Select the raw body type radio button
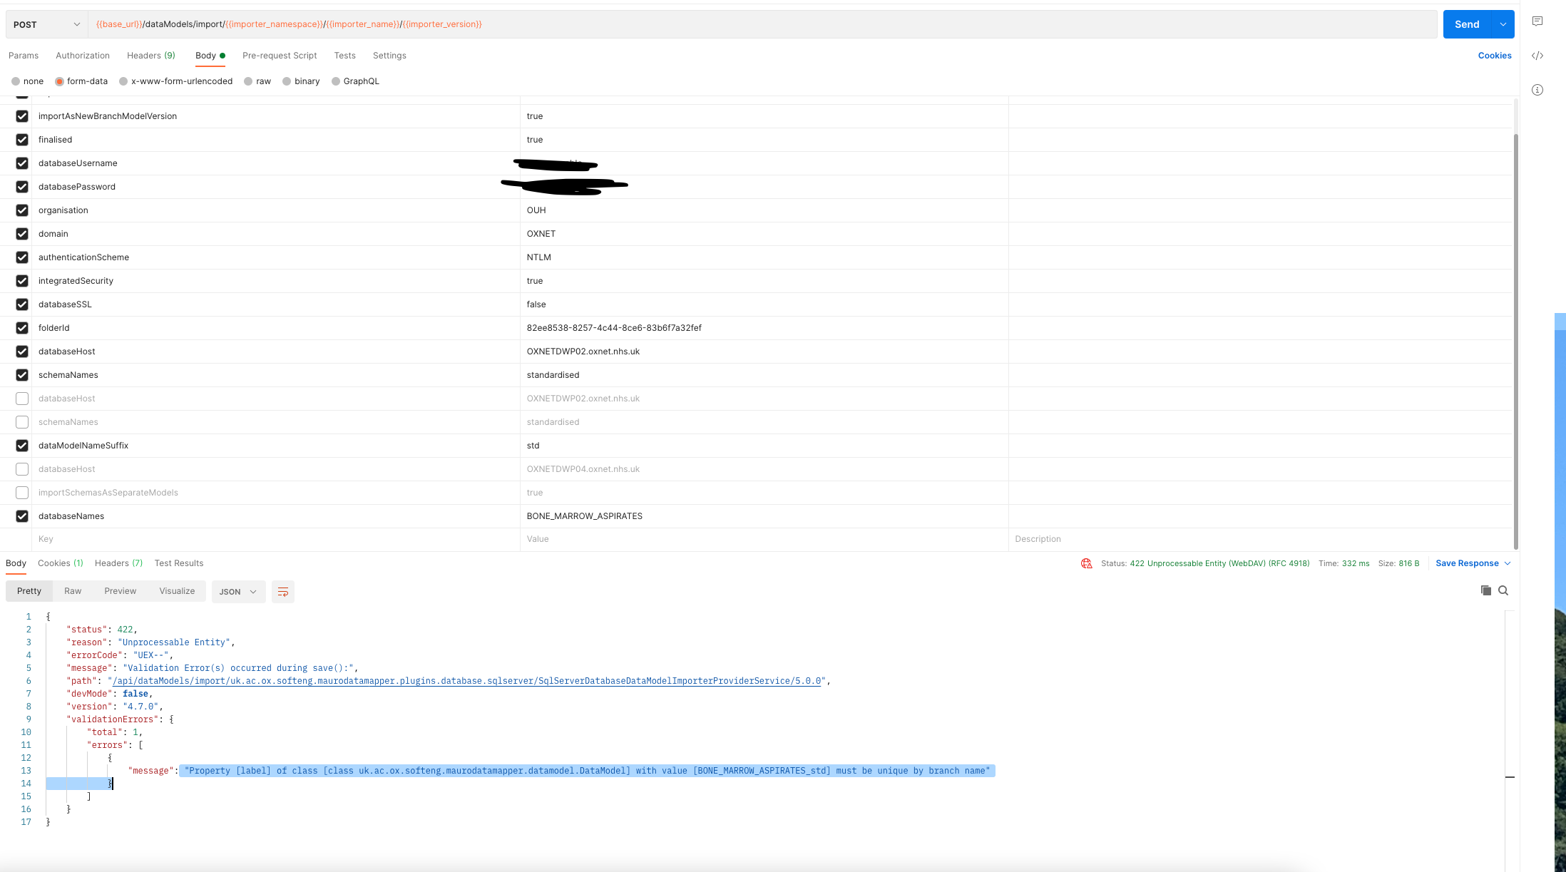 pyautogui.click(x=247, y=81)
